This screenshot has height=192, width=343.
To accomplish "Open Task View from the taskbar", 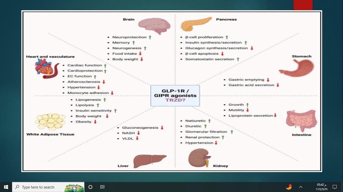I will point(102,187).
